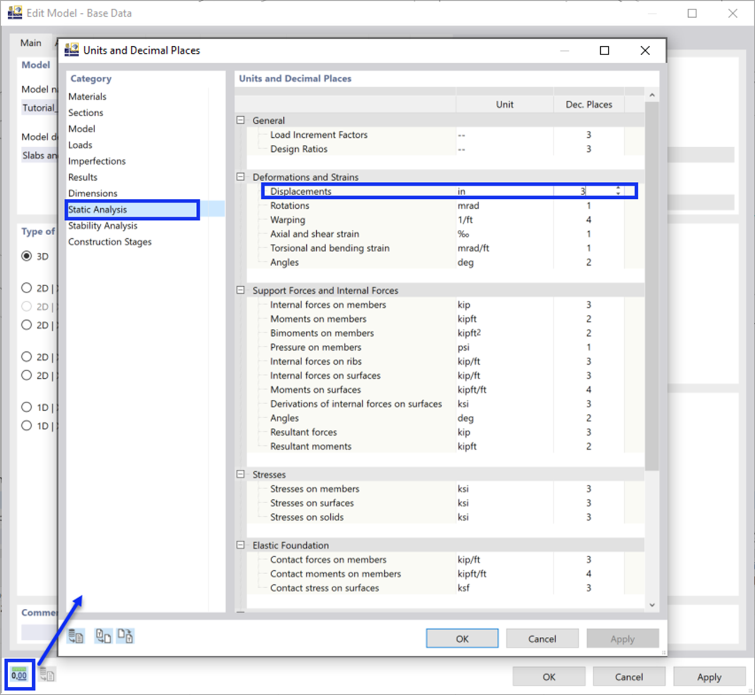Select the Loads category
The height and width of the screenshot is (695, 755).
(x=80, y=145)
